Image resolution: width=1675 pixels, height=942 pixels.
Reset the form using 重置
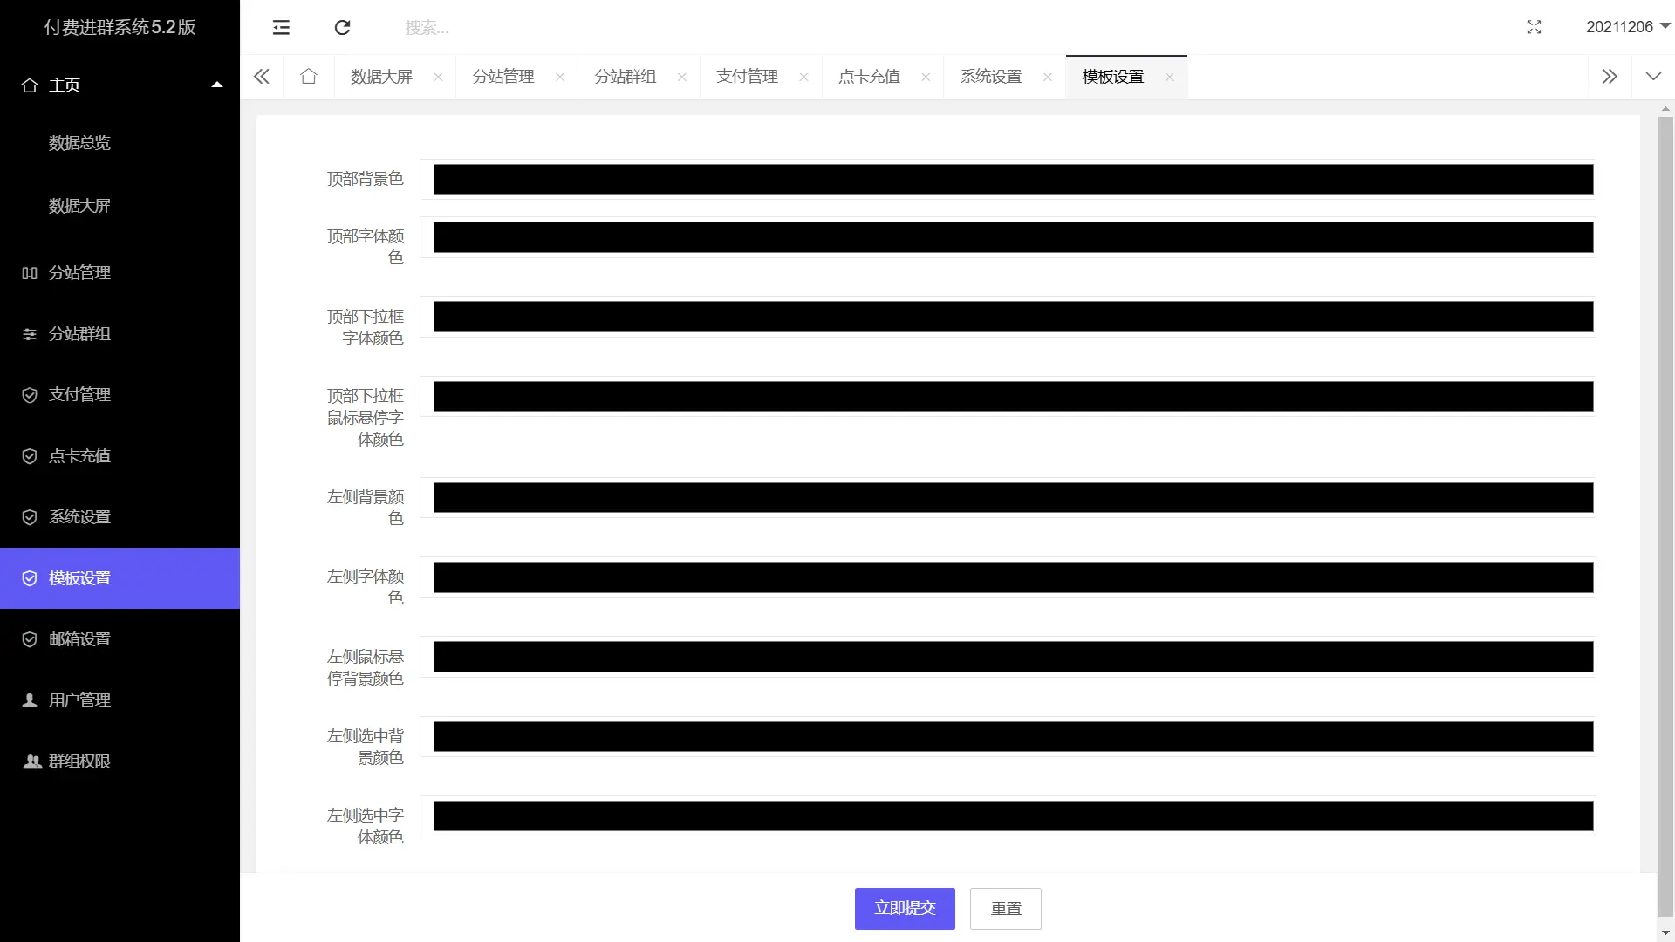coord(1005,908)
